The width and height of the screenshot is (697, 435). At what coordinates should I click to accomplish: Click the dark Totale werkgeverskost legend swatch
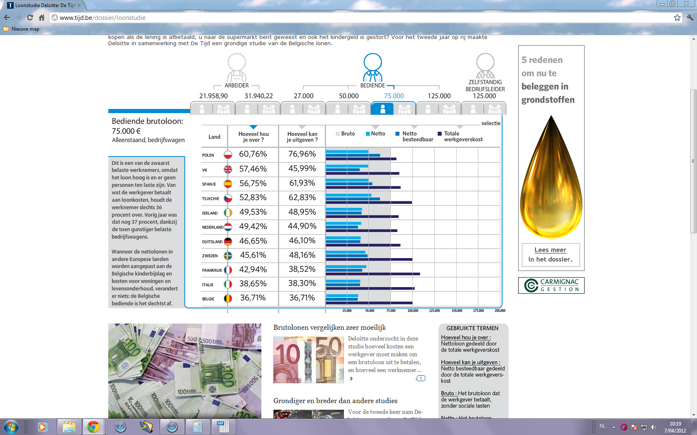[439, 134]
